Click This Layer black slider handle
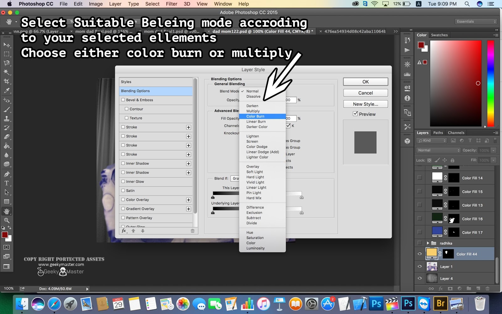The height and width of the screenshot is (314, 502). (x=213, y=197)
